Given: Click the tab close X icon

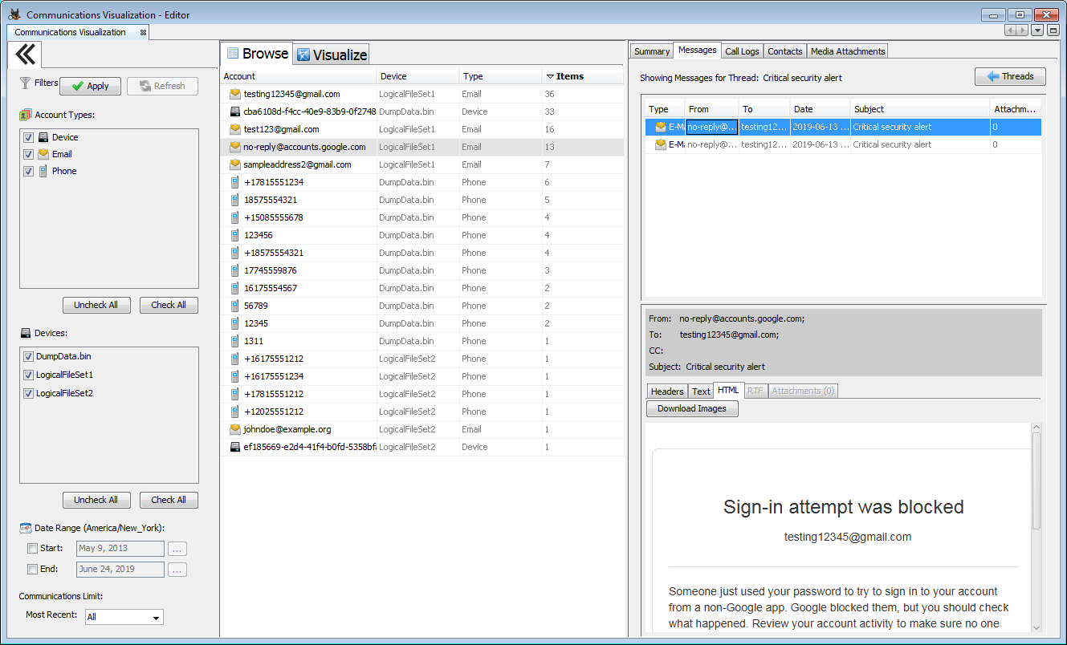Looking at the screenshot, I should [x=143, y=33].
